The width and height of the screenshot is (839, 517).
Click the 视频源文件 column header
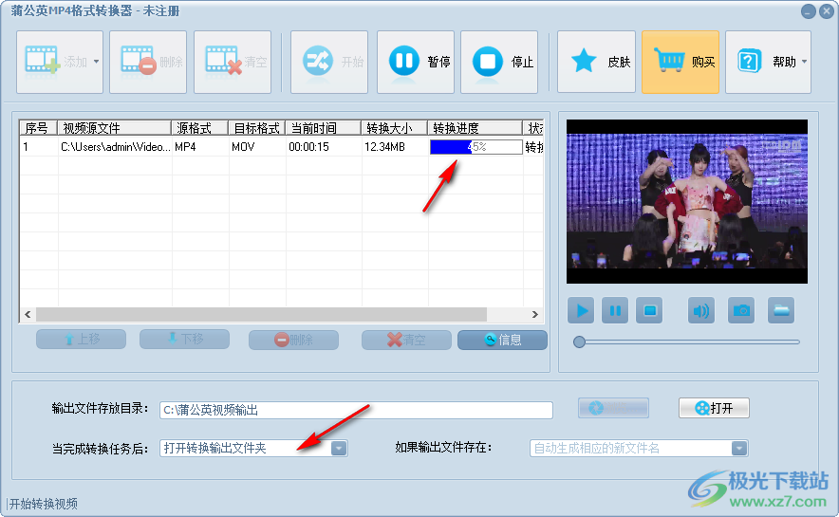[114, 128]
